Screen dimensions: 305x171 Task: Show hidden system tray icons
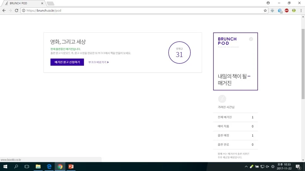(246, 167)
